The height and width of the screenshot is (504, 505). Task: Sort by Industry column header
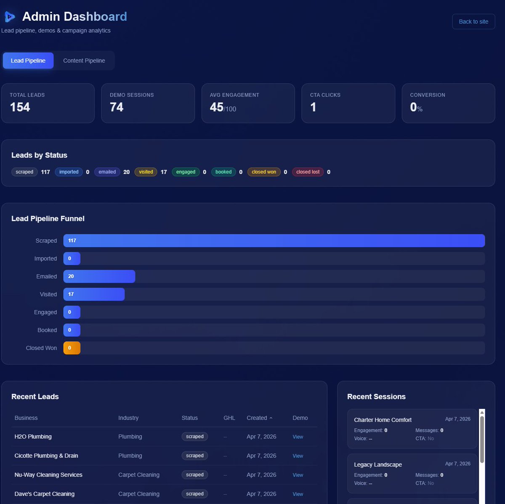tap(128, 418)
